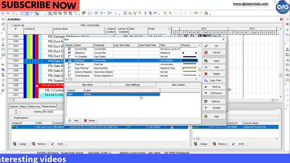Screen dimensions: 290x163
Task: Switch to the Status details tab
Action: 23,107
